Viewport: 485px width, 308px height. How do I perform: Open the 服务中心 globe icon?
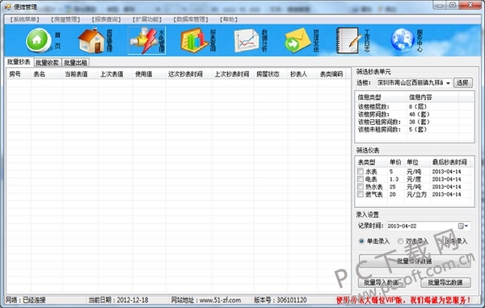(402, 41)
